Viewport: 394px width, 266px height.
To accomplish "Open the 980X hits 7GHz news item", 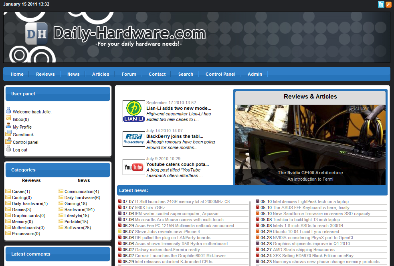I will click(x=150, y=208).
